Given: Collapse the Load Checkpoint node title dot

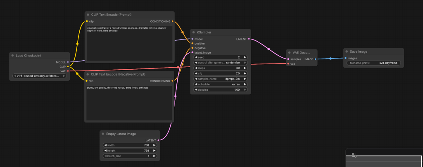Looking at the screenshot, I should [x=12, y=55].
